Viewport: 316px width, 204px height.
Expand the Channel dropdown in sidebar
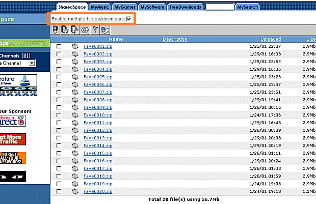coord(32,63)
